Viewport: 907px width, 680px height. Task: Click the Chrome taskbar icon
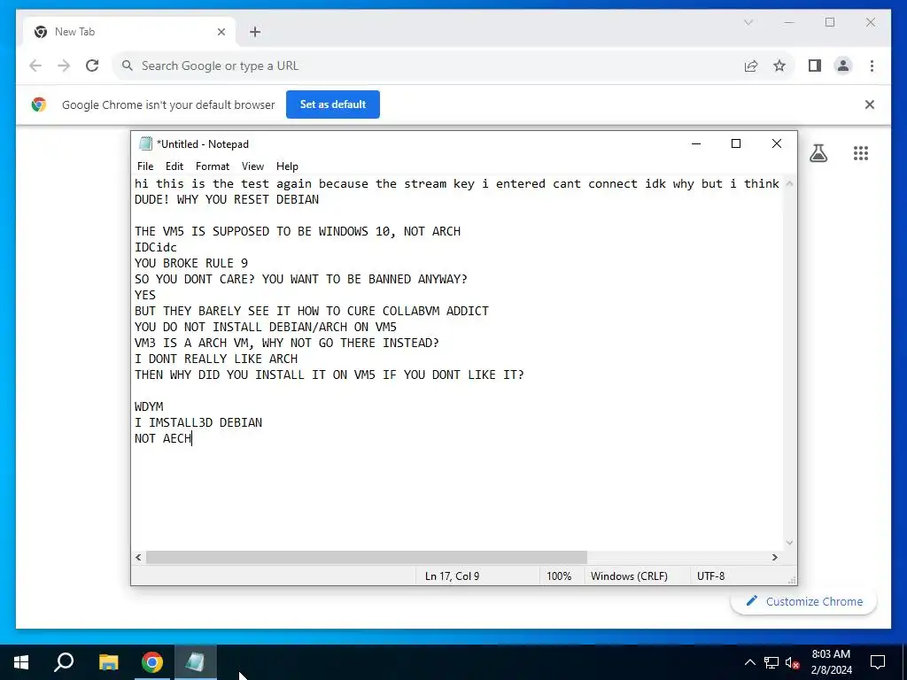pos(152,662)
